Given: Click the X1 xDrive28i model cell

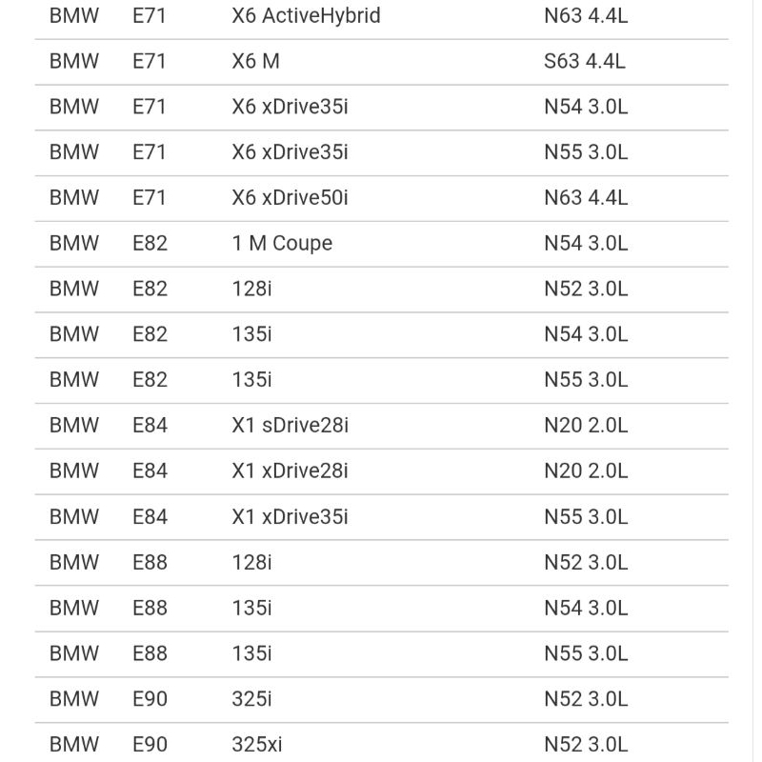Looking at the screenshot, I should click(290, 471).
